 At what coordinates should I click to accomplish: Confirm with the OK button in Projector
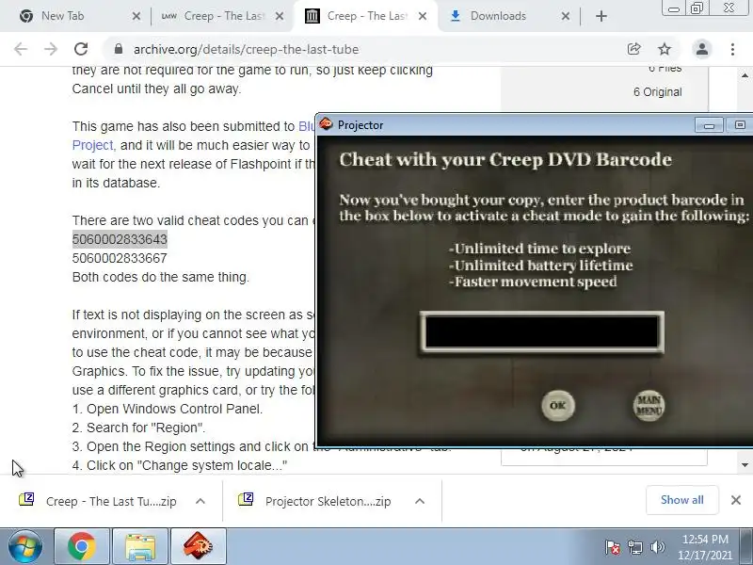click(557, 406)
